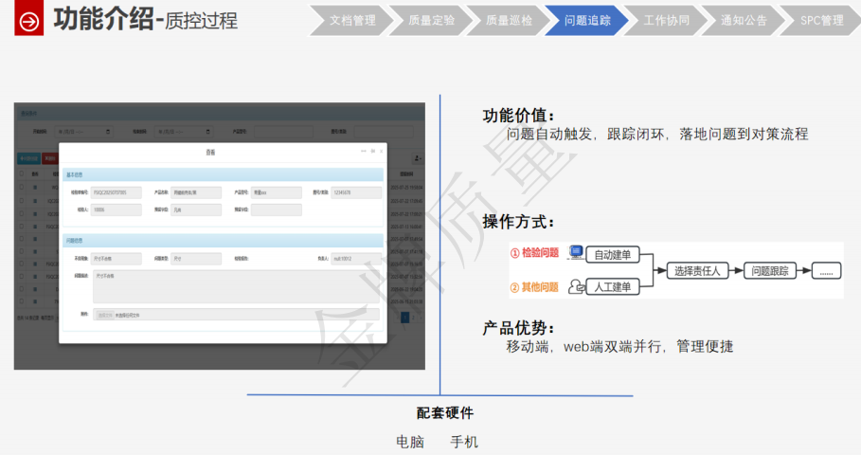
Task: Click the red circled arrow icon beside 功能介绍
Action: (30, 22)
